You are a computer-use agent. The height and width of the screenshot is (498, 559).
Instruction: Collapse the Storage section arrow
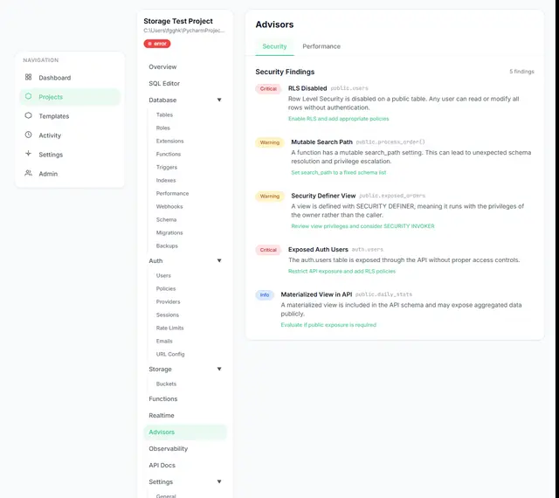coord(219,370)
